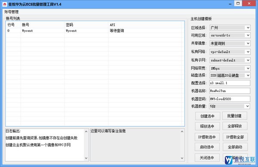Click the notes area scroll up arrow
Image resolution: width=258 pixels, height=167 pixels.
(x=182, y=131)
